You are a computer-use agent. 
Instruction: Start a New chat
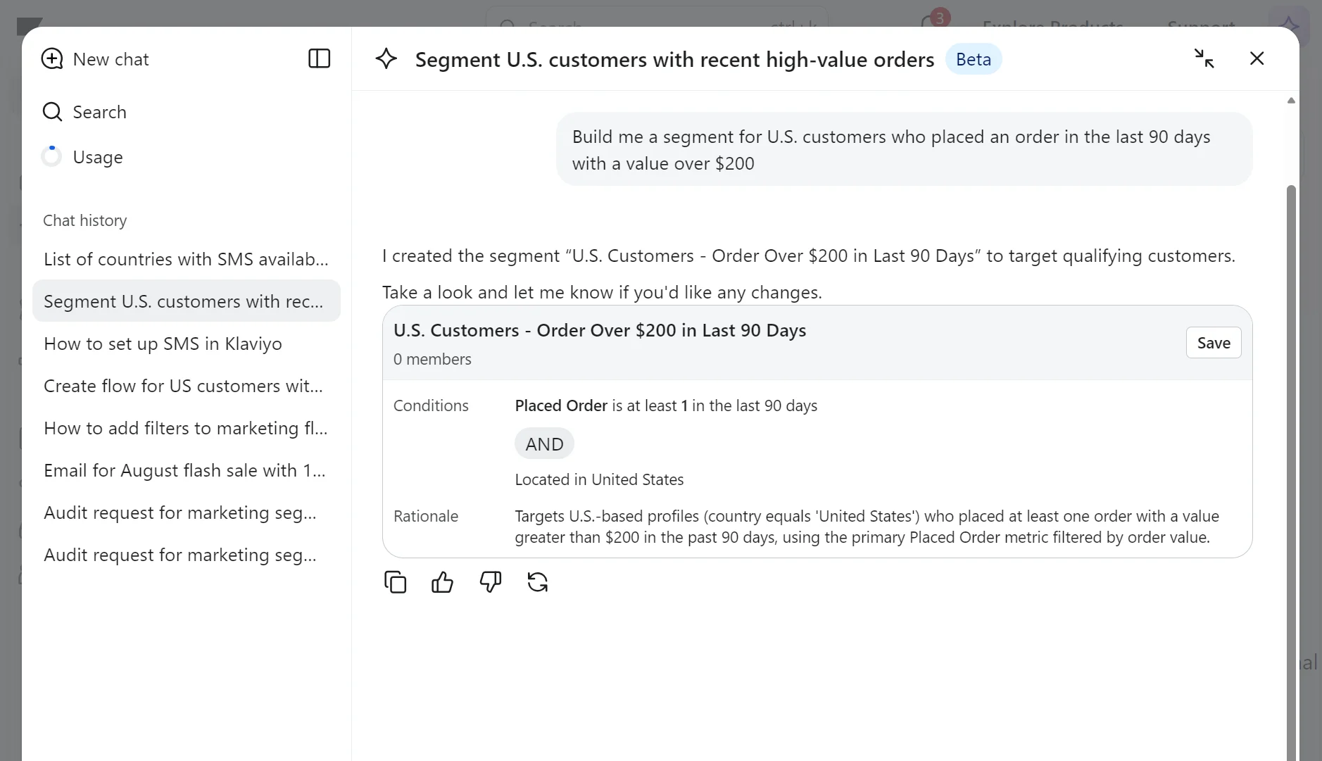click(x=95, y=59)
